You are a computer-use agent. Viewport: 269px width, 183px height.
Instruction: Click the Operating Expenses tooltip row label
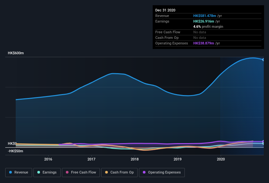[172, 43]
